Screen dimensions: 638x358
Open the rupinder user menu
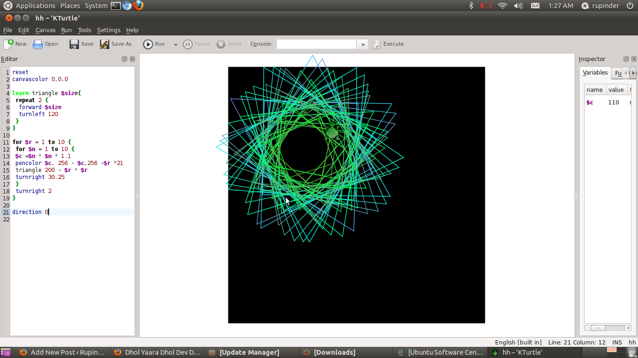click(600, 6)
